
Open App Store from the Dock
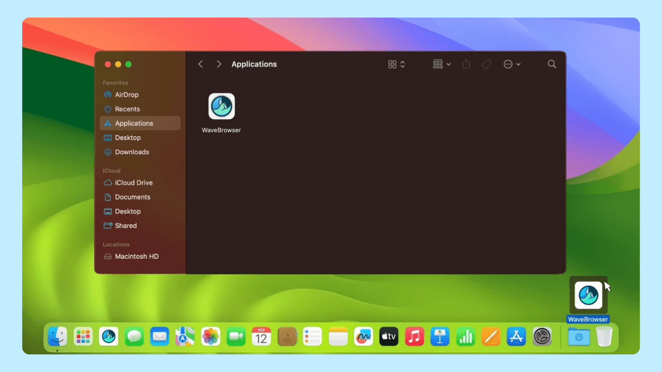(x=516, y=337)
